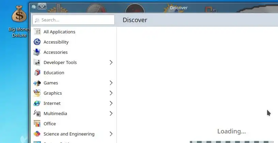
Task: Open the Accessibility category icon
Action: (x=37, y=42)
